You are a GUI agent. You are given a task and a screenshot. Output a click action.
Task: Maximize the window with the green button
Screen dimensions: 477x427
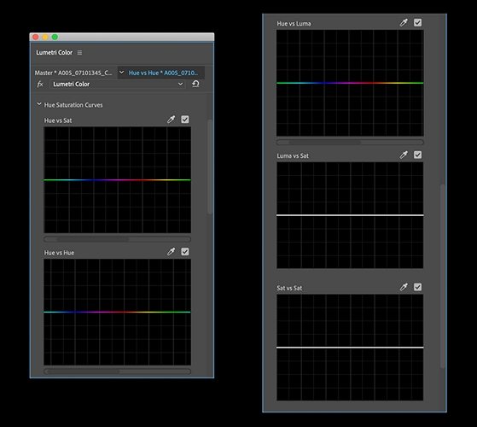pyautogui.click(x=55, y=37)
